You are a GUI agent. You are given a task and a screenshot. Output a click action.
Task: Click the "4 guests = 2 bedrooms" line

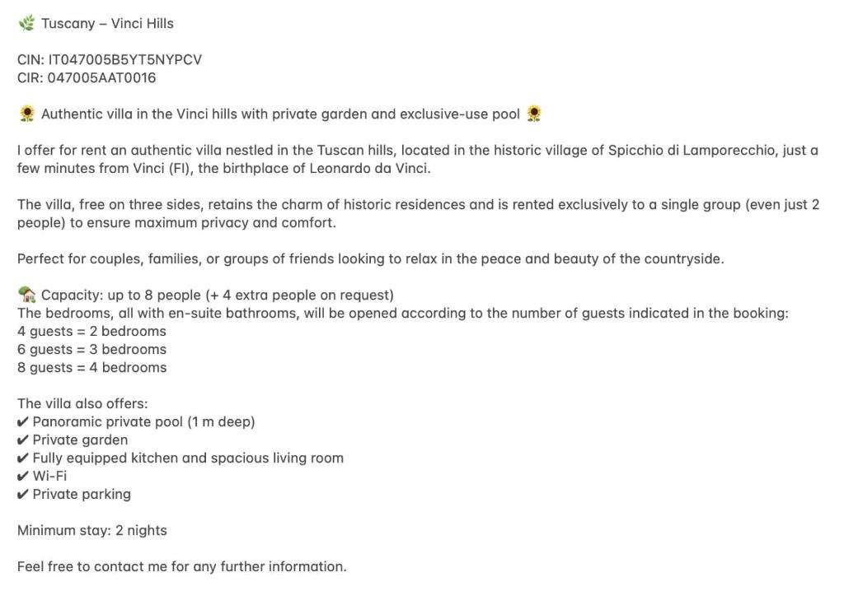click(91, 332)
